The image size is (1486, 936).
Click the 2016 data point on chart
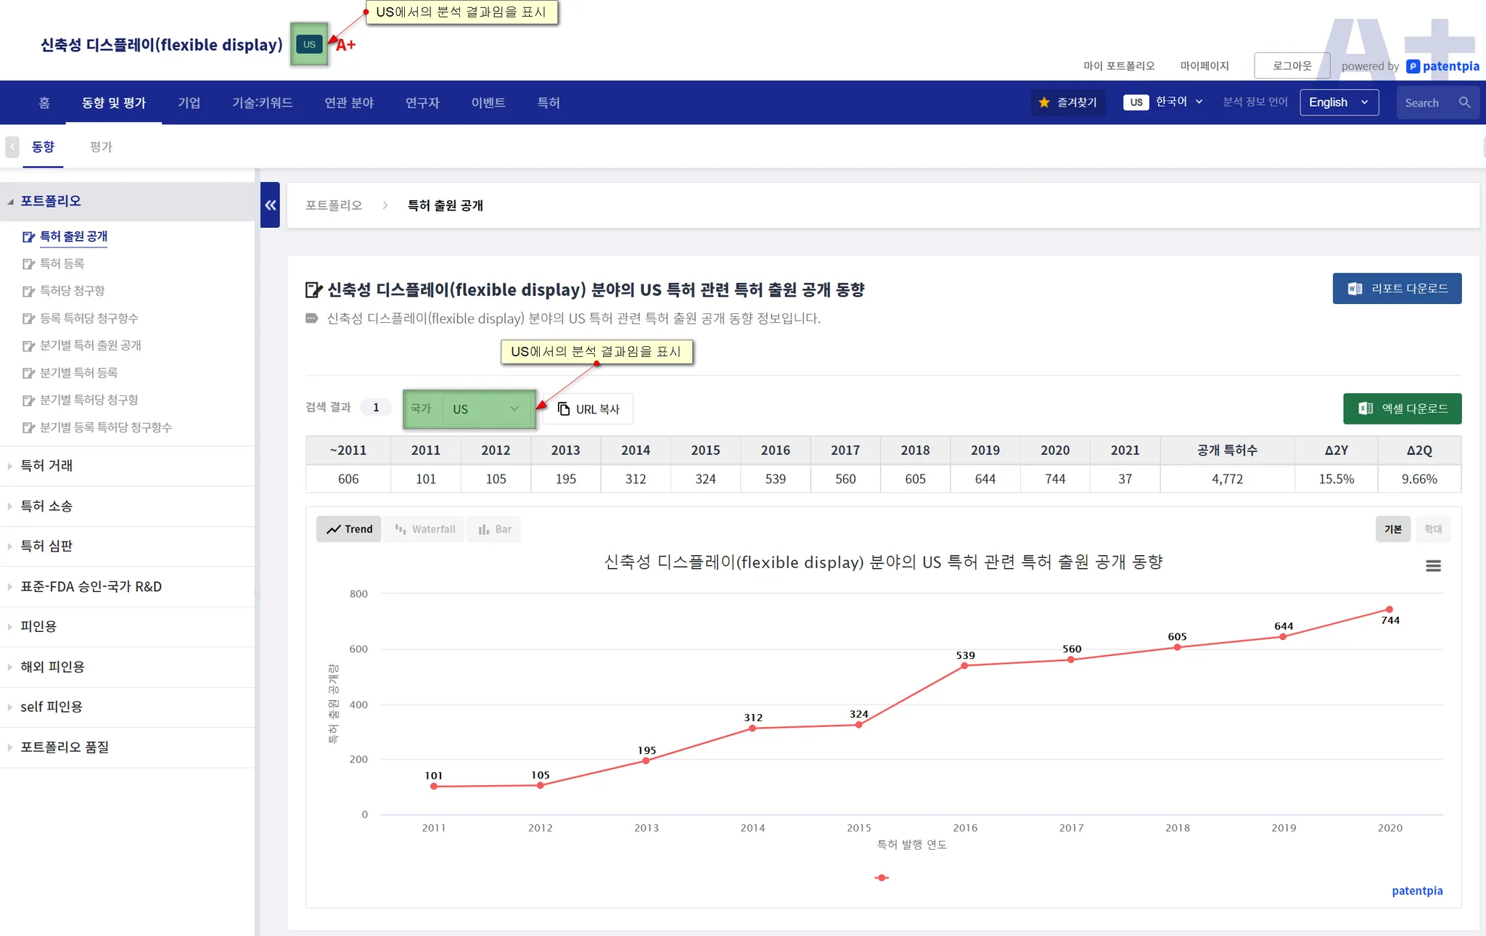pyautogui.click(x=964, y=665)
